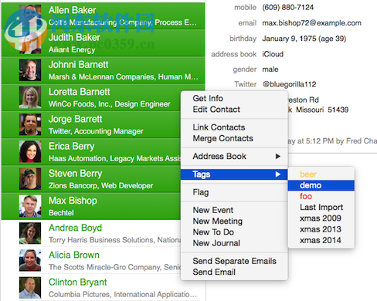Open Alicia Brown contact name
This screenshot has height=301, width=377.
(74, 255)
